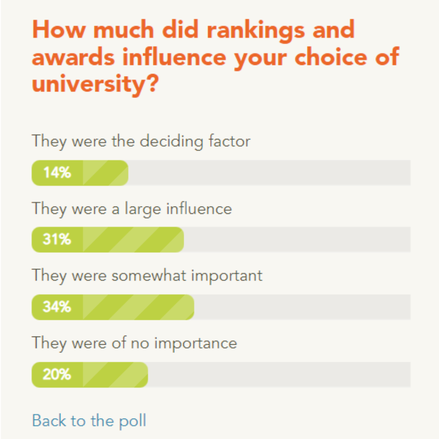Viewport: 439px width, 439px height.
Task: Click the 14% percentage label
Action: pyautogui.click(x=57, y=173)
